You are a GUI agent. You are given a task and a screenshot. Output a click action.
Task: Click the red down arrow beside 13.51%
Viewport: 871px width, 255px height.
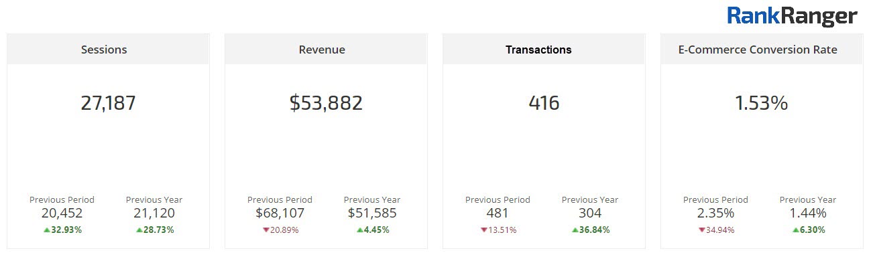483,230
